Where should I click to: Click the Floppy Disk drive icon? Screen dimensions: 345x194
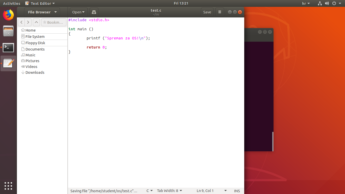(23, 43)
